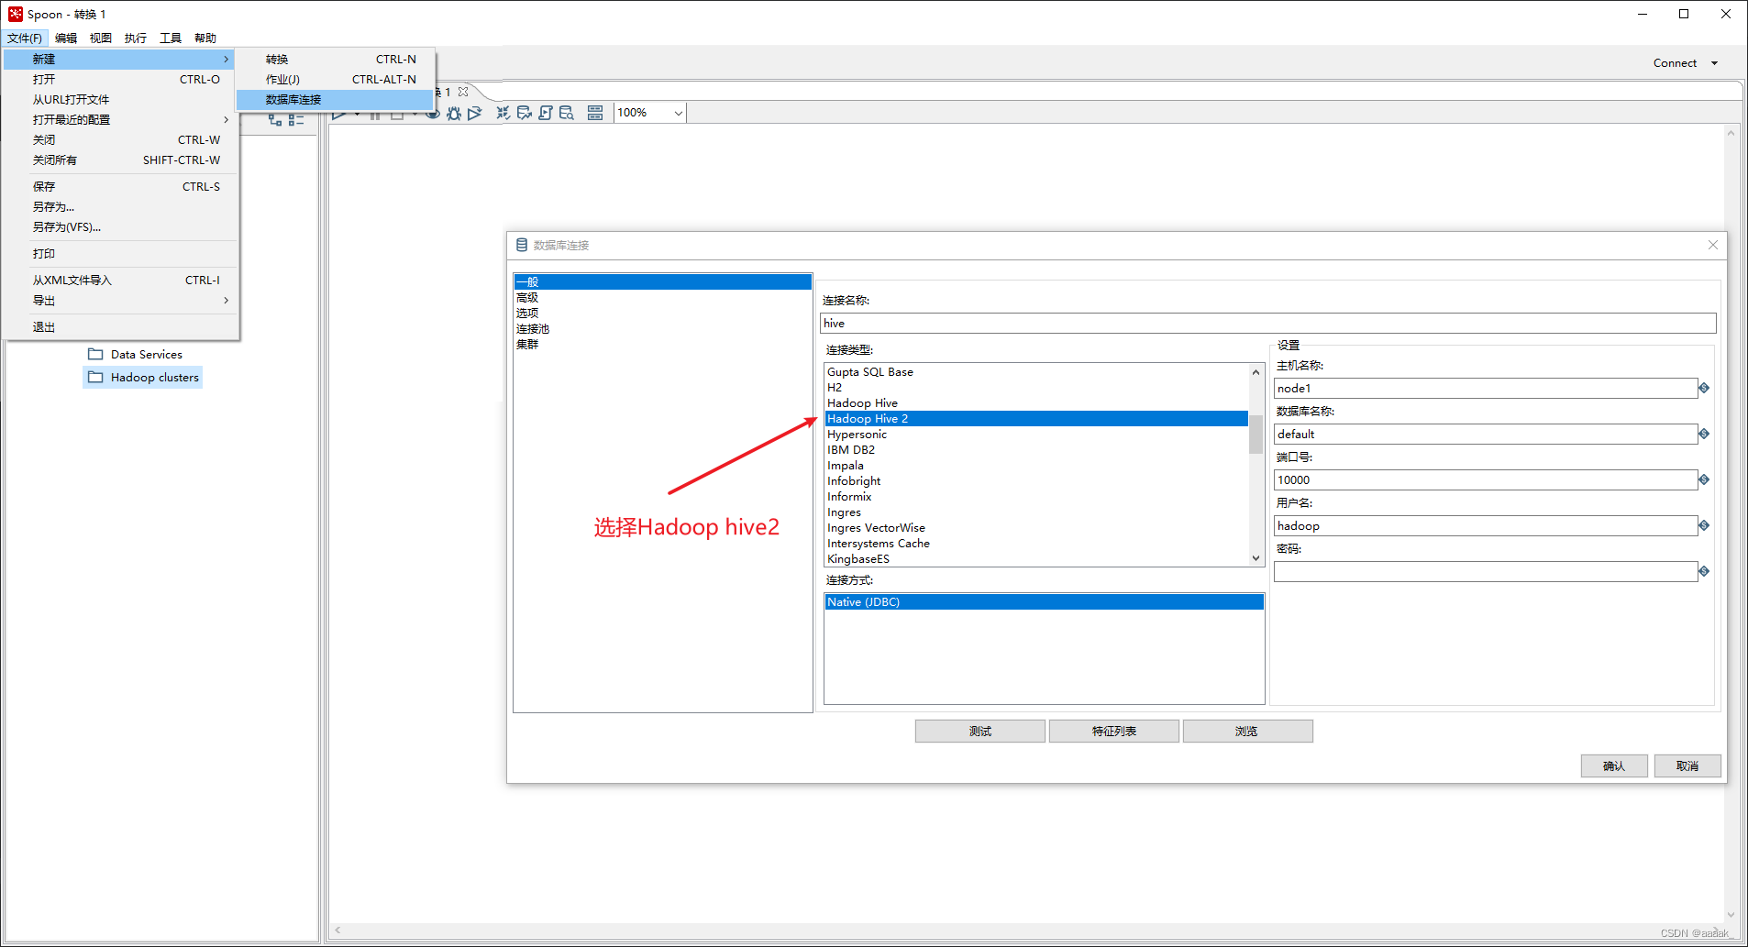Select 打开 CTRL-O menu entry
The image size is (1748, 947).
[120, 79]
